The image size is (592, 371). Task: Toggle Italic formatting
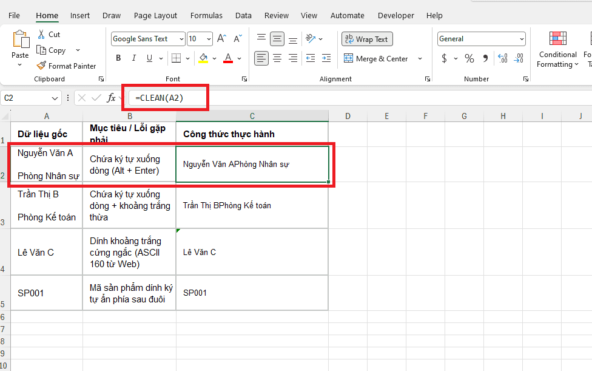pos(133,58)
